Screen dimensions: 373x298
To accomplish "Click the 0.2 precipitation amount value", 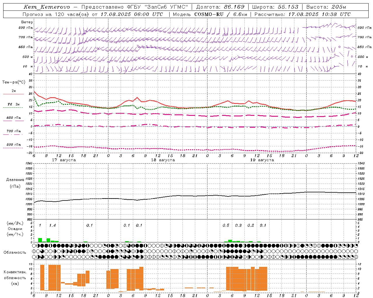I will 251,226.
